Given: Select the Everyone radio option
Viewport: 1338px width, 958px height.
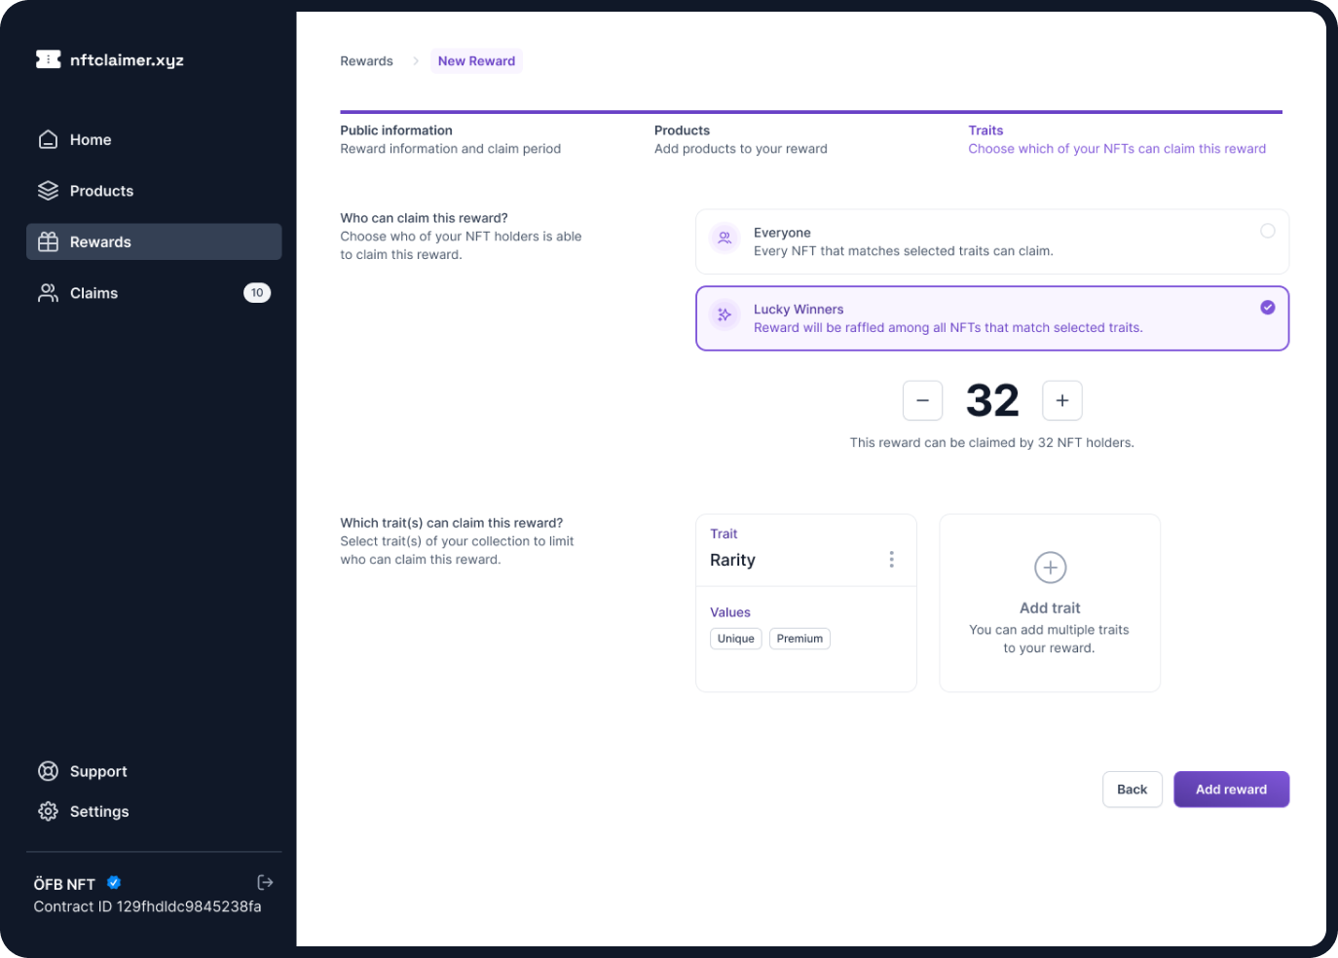Looking at the screenshot, I should 1267,231.
